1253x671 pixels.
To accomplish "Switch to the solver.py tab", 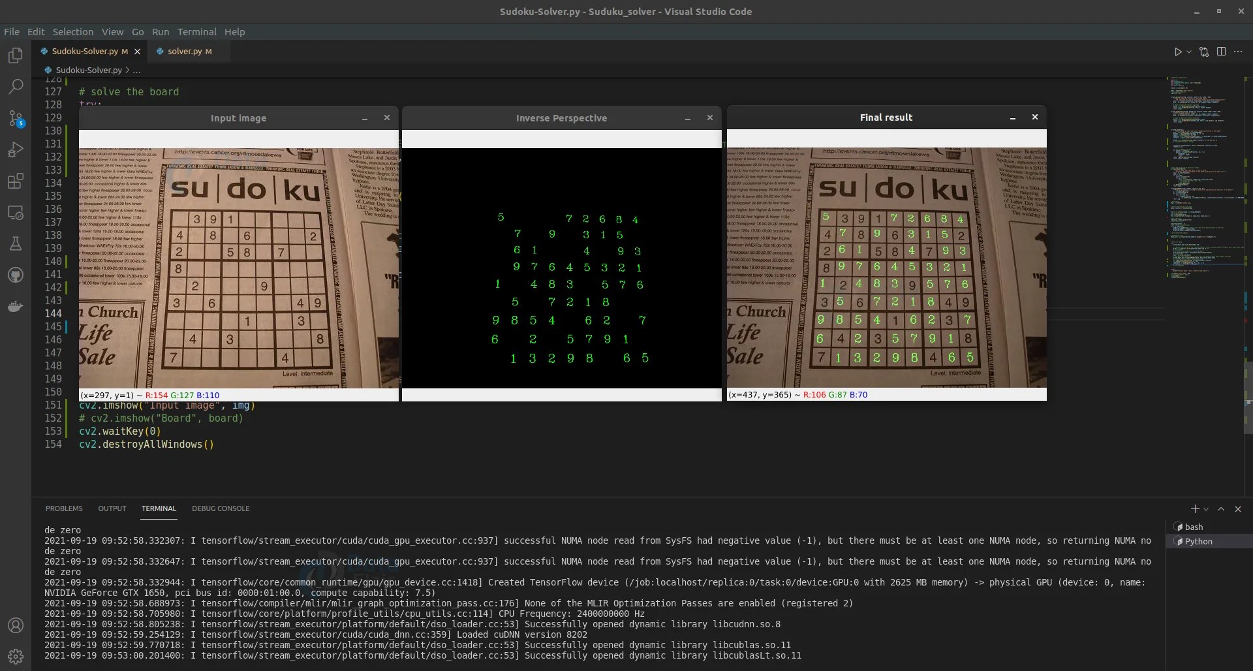I will [186, 51].
